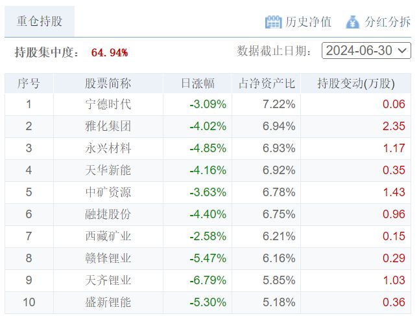Select daily change -4.85% for 永兴材料
Image resolution: width=419 pixels, height=325 pixels.
pyautogui.click(x=208, y=148)
